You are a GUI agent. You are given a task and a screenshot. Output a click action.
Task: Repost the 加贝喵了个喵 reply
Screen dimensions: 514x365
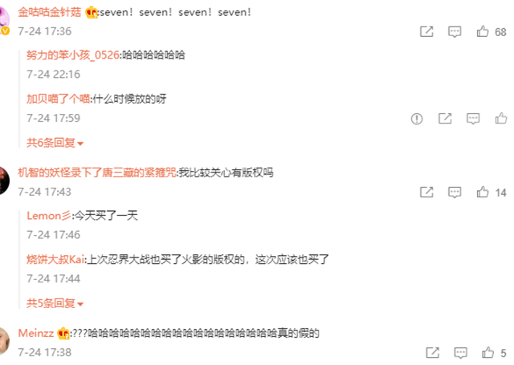coord(445,118)
